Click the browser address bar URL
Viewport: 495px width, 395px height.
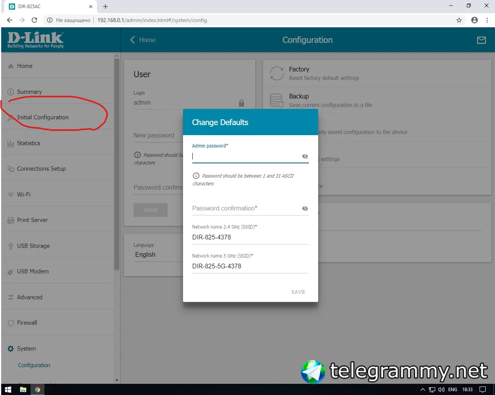(x=152, y=20)
